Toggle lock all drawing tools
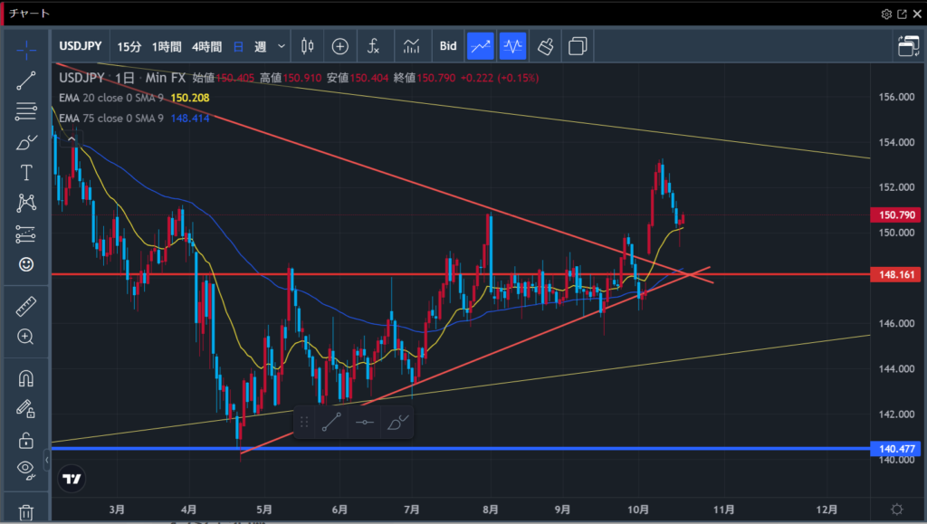The height and width of the screenshot is (524, 927). point(26,440)
